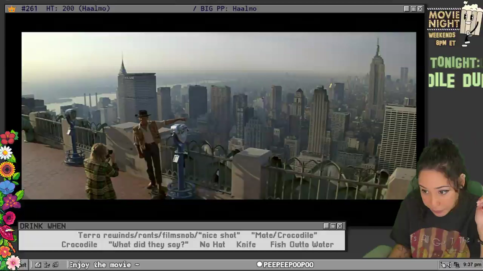Close the DRINK WHEN window
This screenshot has height=271, width=483.
340,226
